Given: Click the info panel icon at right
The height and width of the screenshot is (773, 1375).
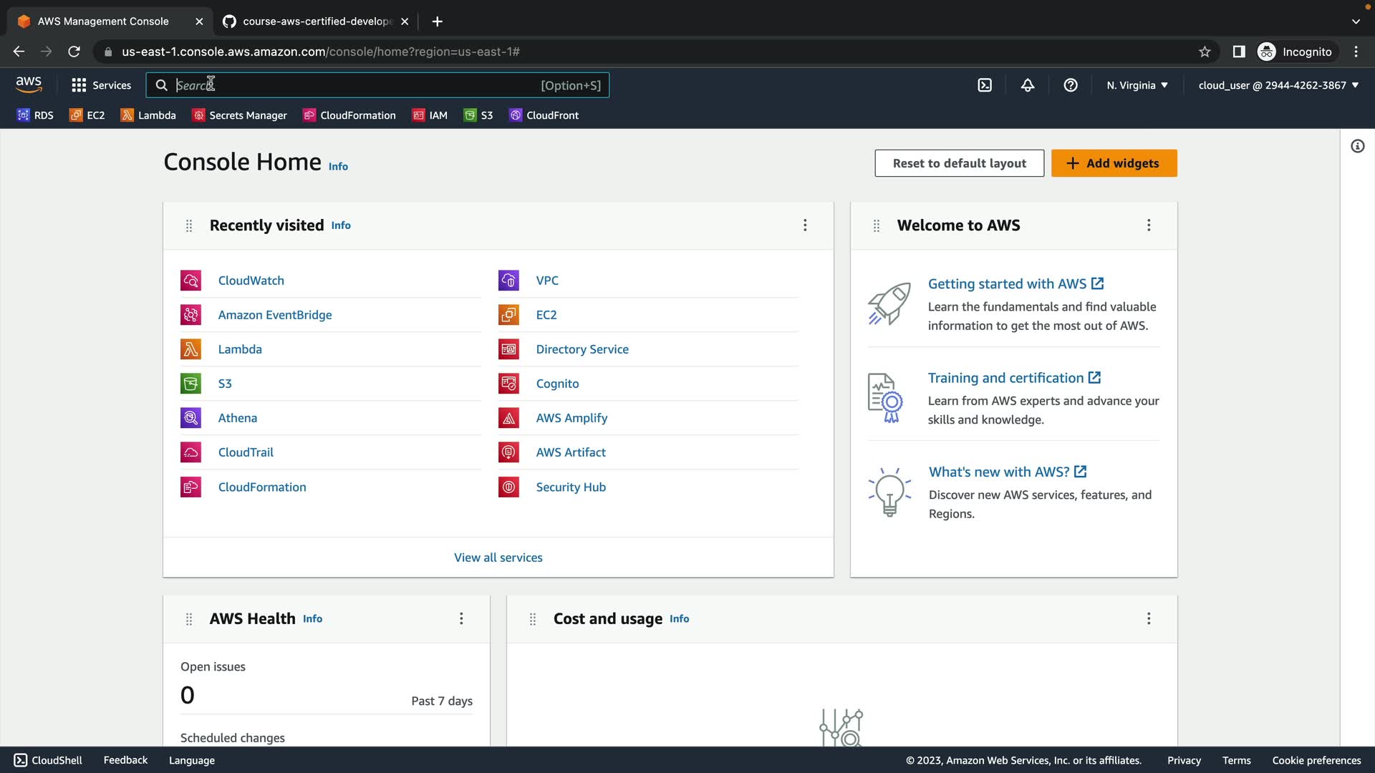Looking at the screenshot, I should tap(1357, 147).
